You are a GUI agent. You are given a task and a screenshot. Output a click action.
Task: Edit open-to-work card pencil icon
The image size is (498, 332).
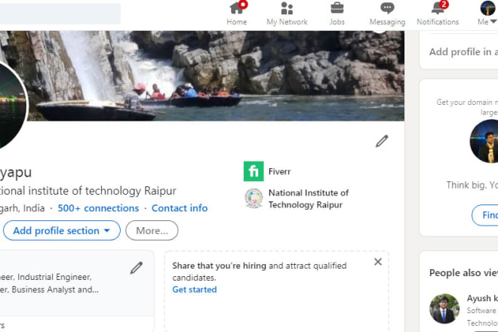(x=137, y=268)
